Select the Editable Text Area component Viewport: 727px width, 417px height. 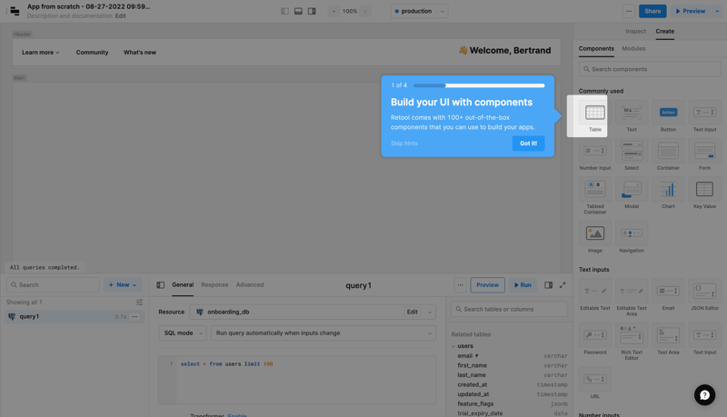632,297
